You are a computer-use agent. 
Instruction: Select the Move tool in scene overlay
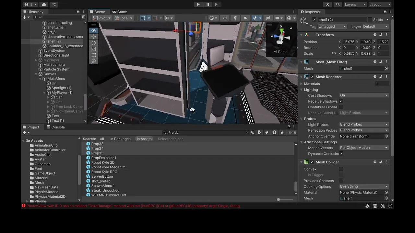(x=94, y=37)
